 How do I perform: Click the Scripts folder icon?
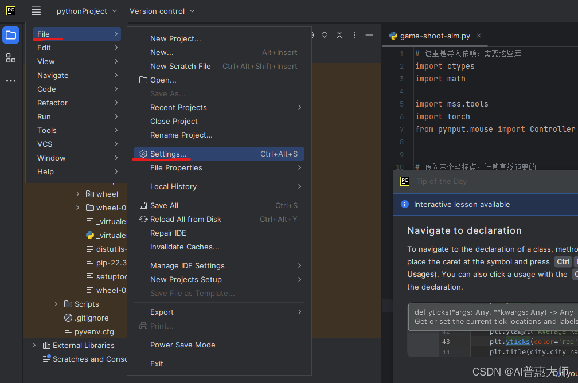coord(68,304)
